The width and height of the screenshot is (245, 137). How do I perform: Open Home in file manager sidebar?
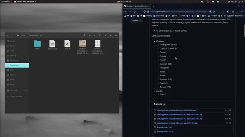[17, 51]
